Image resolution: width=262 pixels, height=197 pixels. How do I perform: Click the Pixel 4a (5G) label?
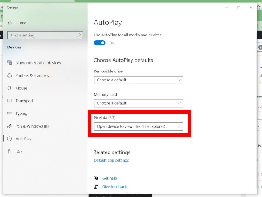coord(104,118)
